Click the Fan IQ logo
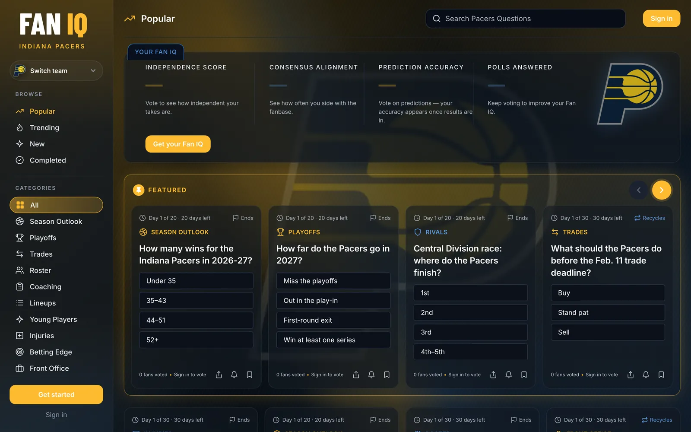This screenshot has height=432, width=691. [54, 25]
